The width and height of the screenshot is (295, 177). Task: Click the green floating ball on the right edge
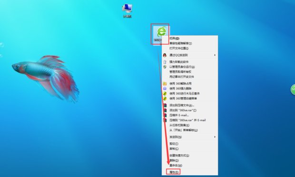tap(293, 89)
